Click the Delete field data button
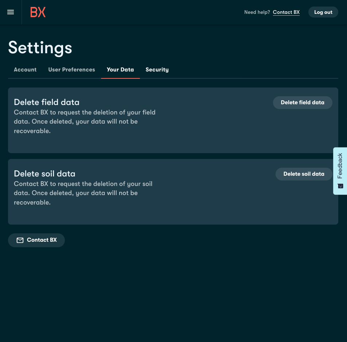 tap(303, 102)
